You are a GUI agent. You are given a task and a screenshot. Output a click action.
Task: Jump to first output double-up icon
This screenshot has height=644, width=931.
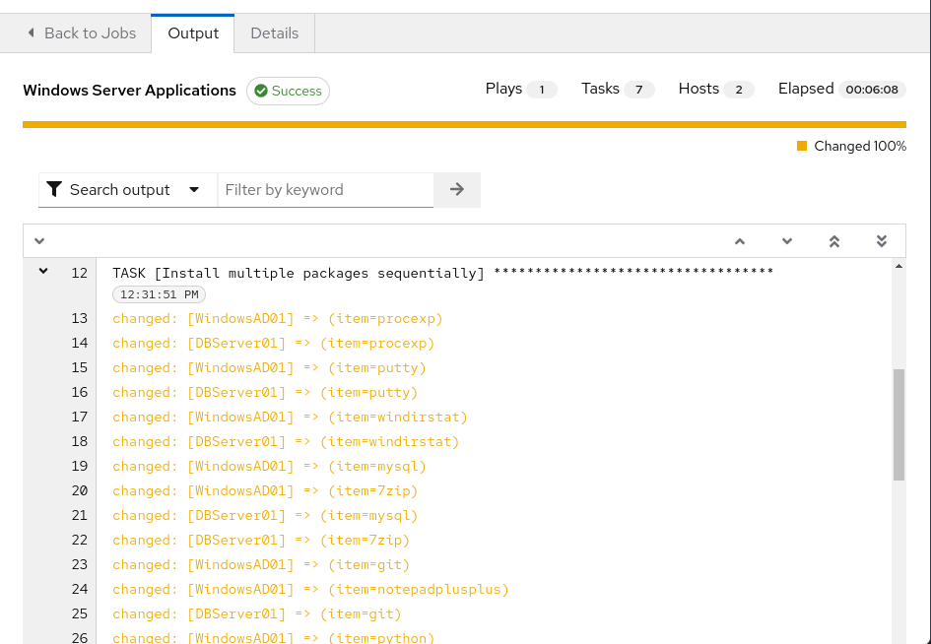click(x=834, y=241)
